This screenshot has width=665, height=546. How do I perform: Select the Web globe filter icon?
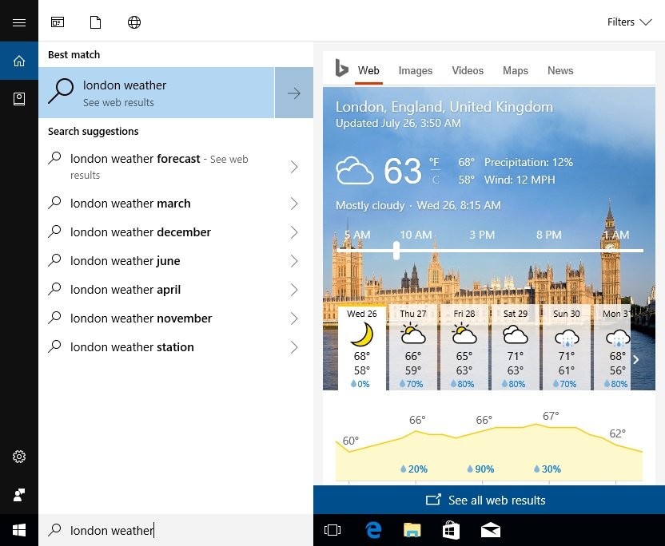click(134, 22)
